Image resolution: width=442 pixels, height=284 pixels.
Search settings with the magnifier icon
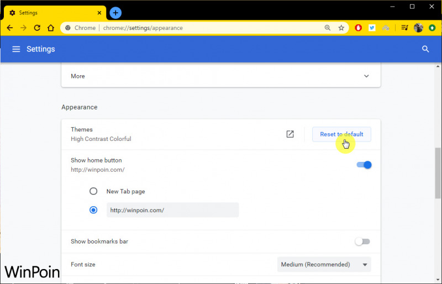click(x=425, y=49)
